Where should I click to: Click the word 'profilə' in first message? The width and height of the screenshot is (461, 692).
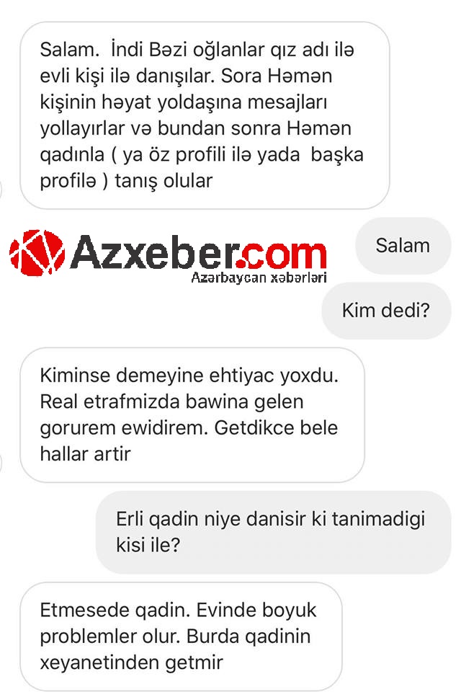point(68,182)
